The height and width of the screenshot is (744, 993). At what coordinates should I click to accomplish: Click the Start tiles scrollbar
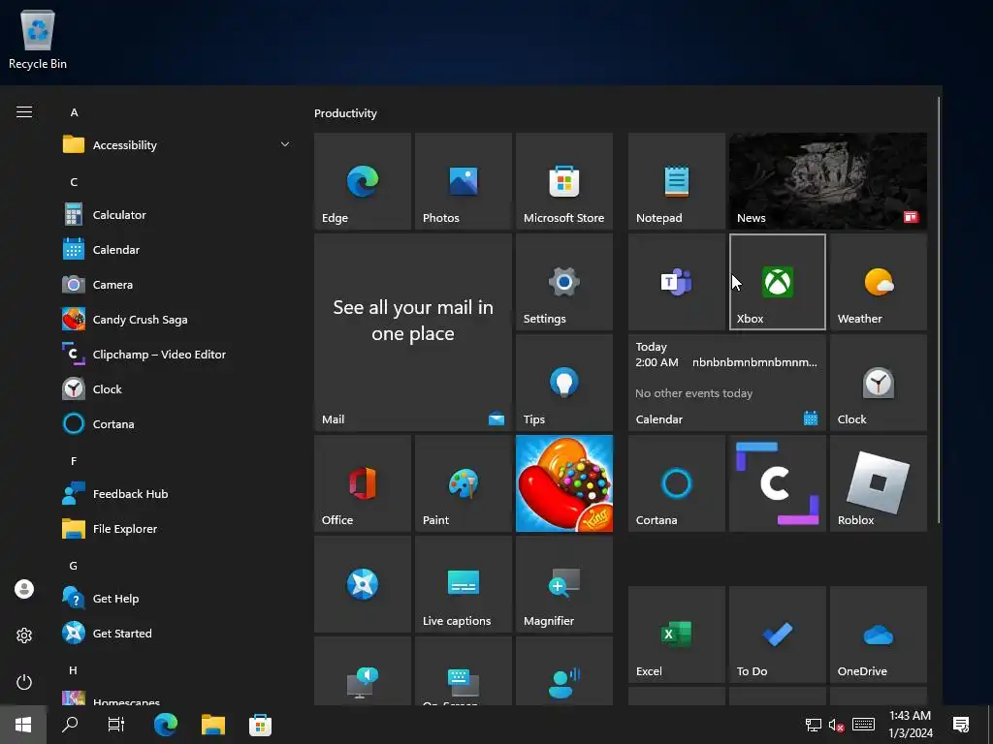coord(939,310)
